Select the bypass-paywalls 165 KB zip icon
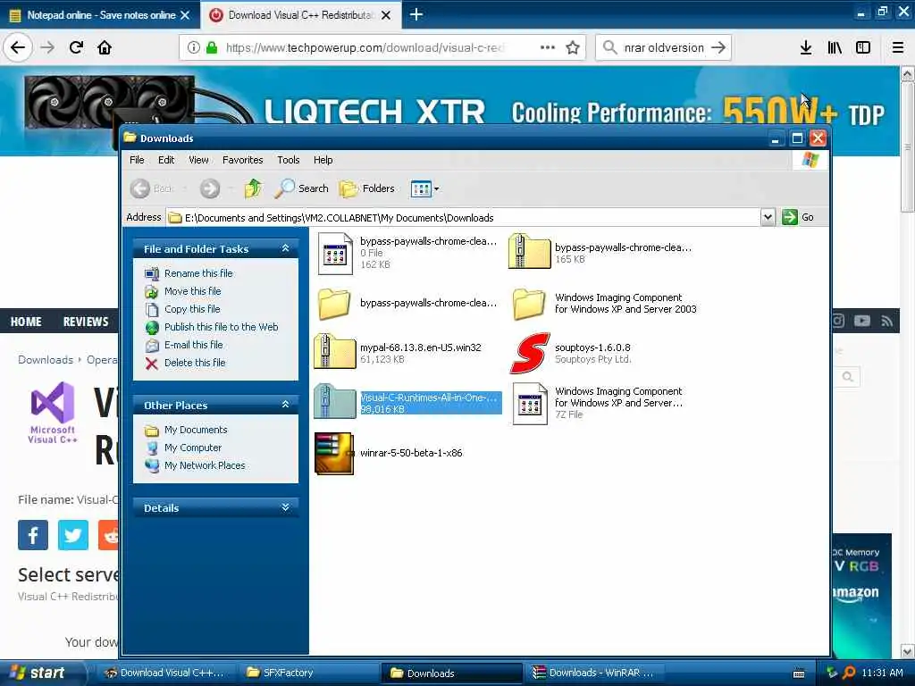The width and height of the screenshot is (915, 686). point(529,251)
